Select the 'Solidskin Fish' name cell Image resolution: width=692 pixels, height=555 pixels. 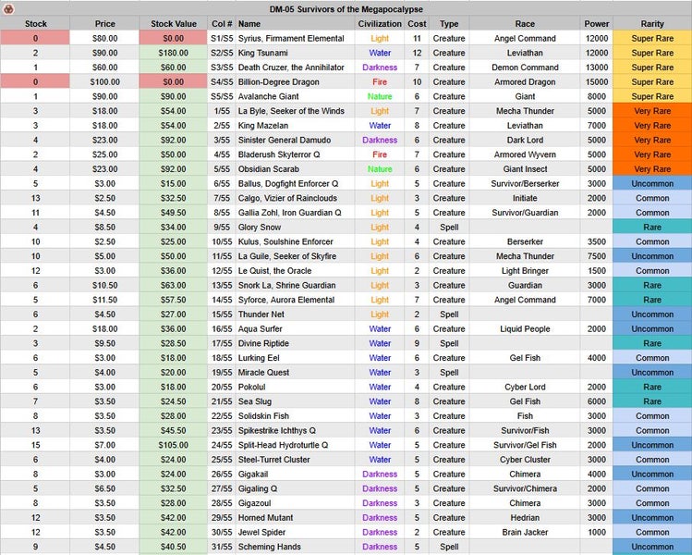pos(296,416)
